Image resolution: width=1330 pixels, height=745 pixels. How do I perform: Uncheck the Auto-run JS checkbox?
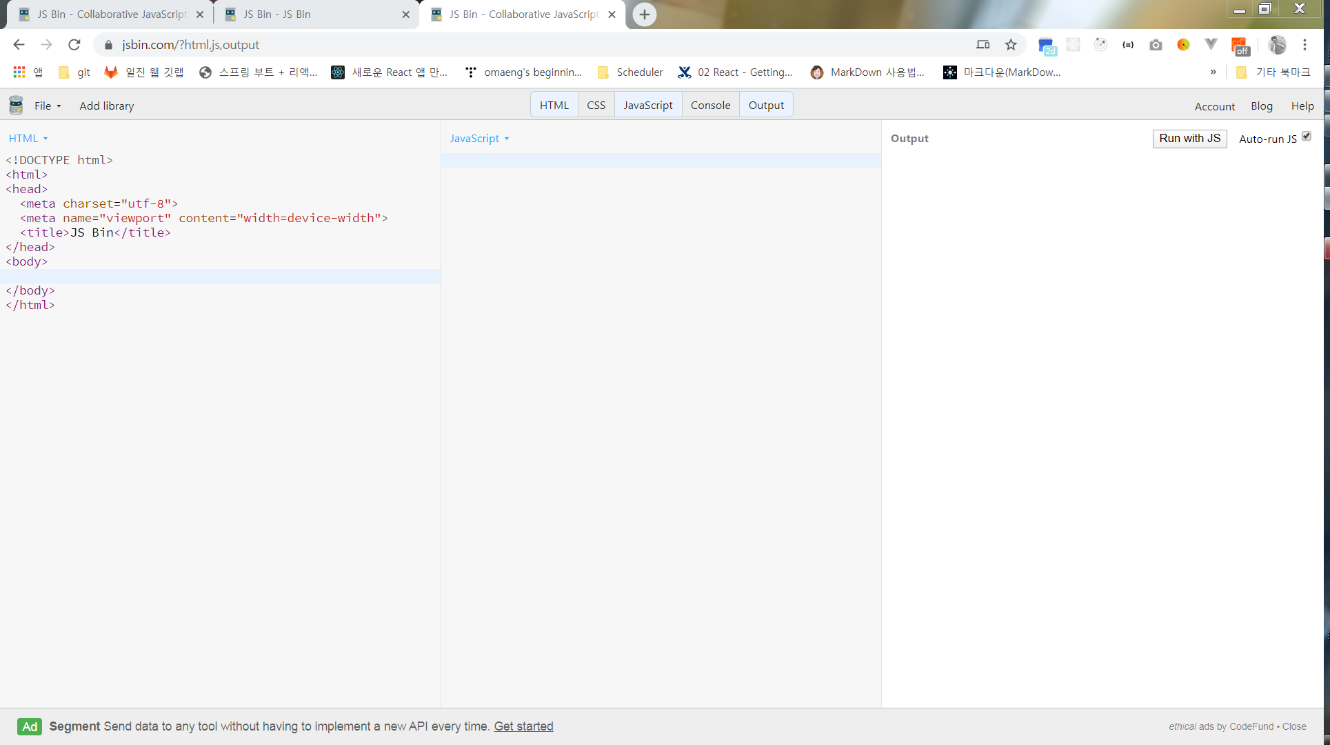point(1307,137)
